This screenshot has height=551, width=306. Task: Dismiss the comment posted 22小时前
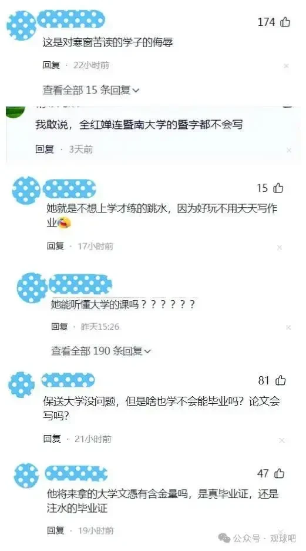pos(287,66)
